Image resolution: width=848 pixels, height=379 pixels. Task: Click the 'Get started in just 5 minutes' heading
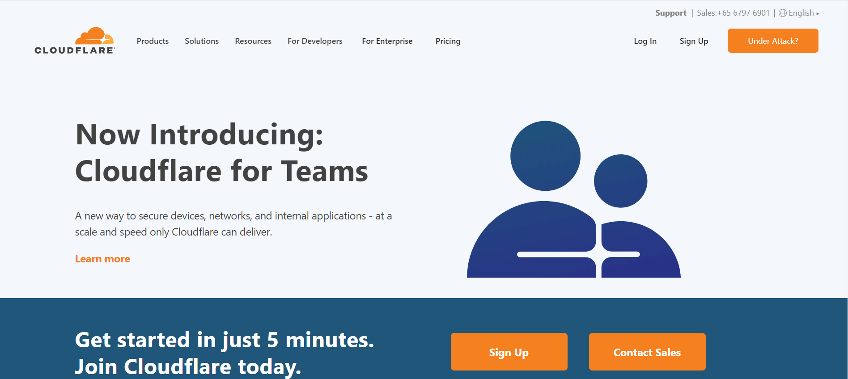point(225,353)
